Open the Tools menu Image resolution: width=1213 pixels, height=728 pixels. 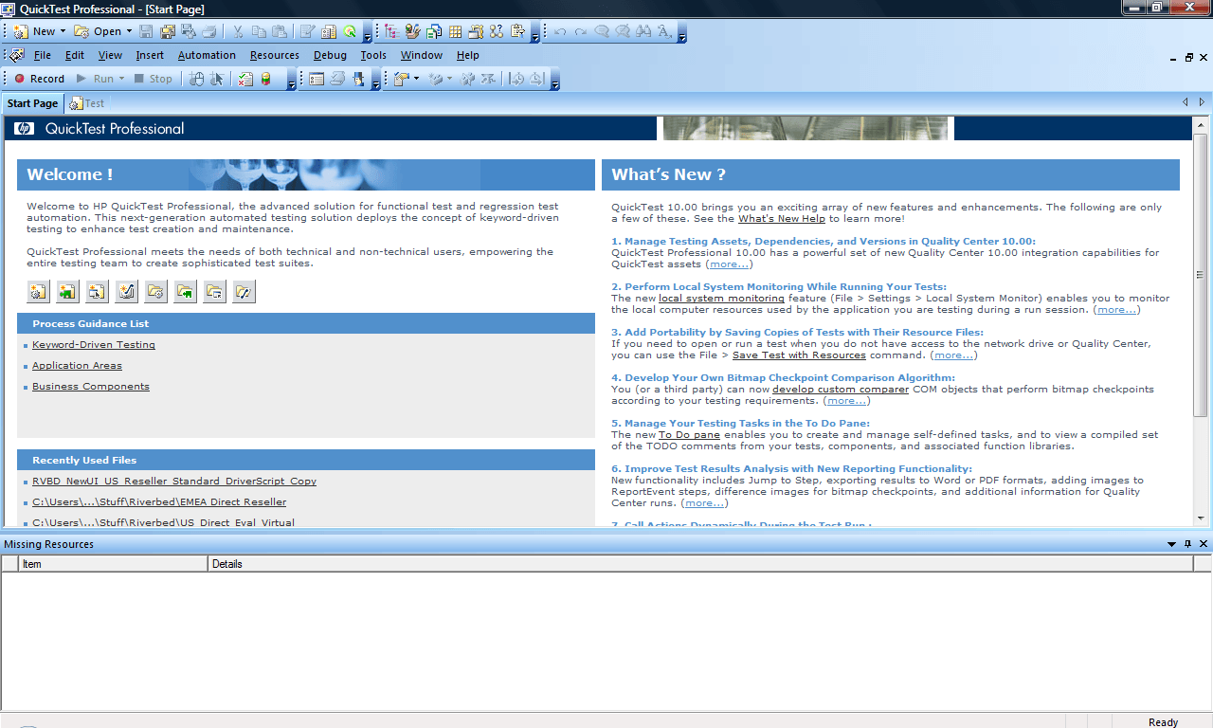(373, 55)
